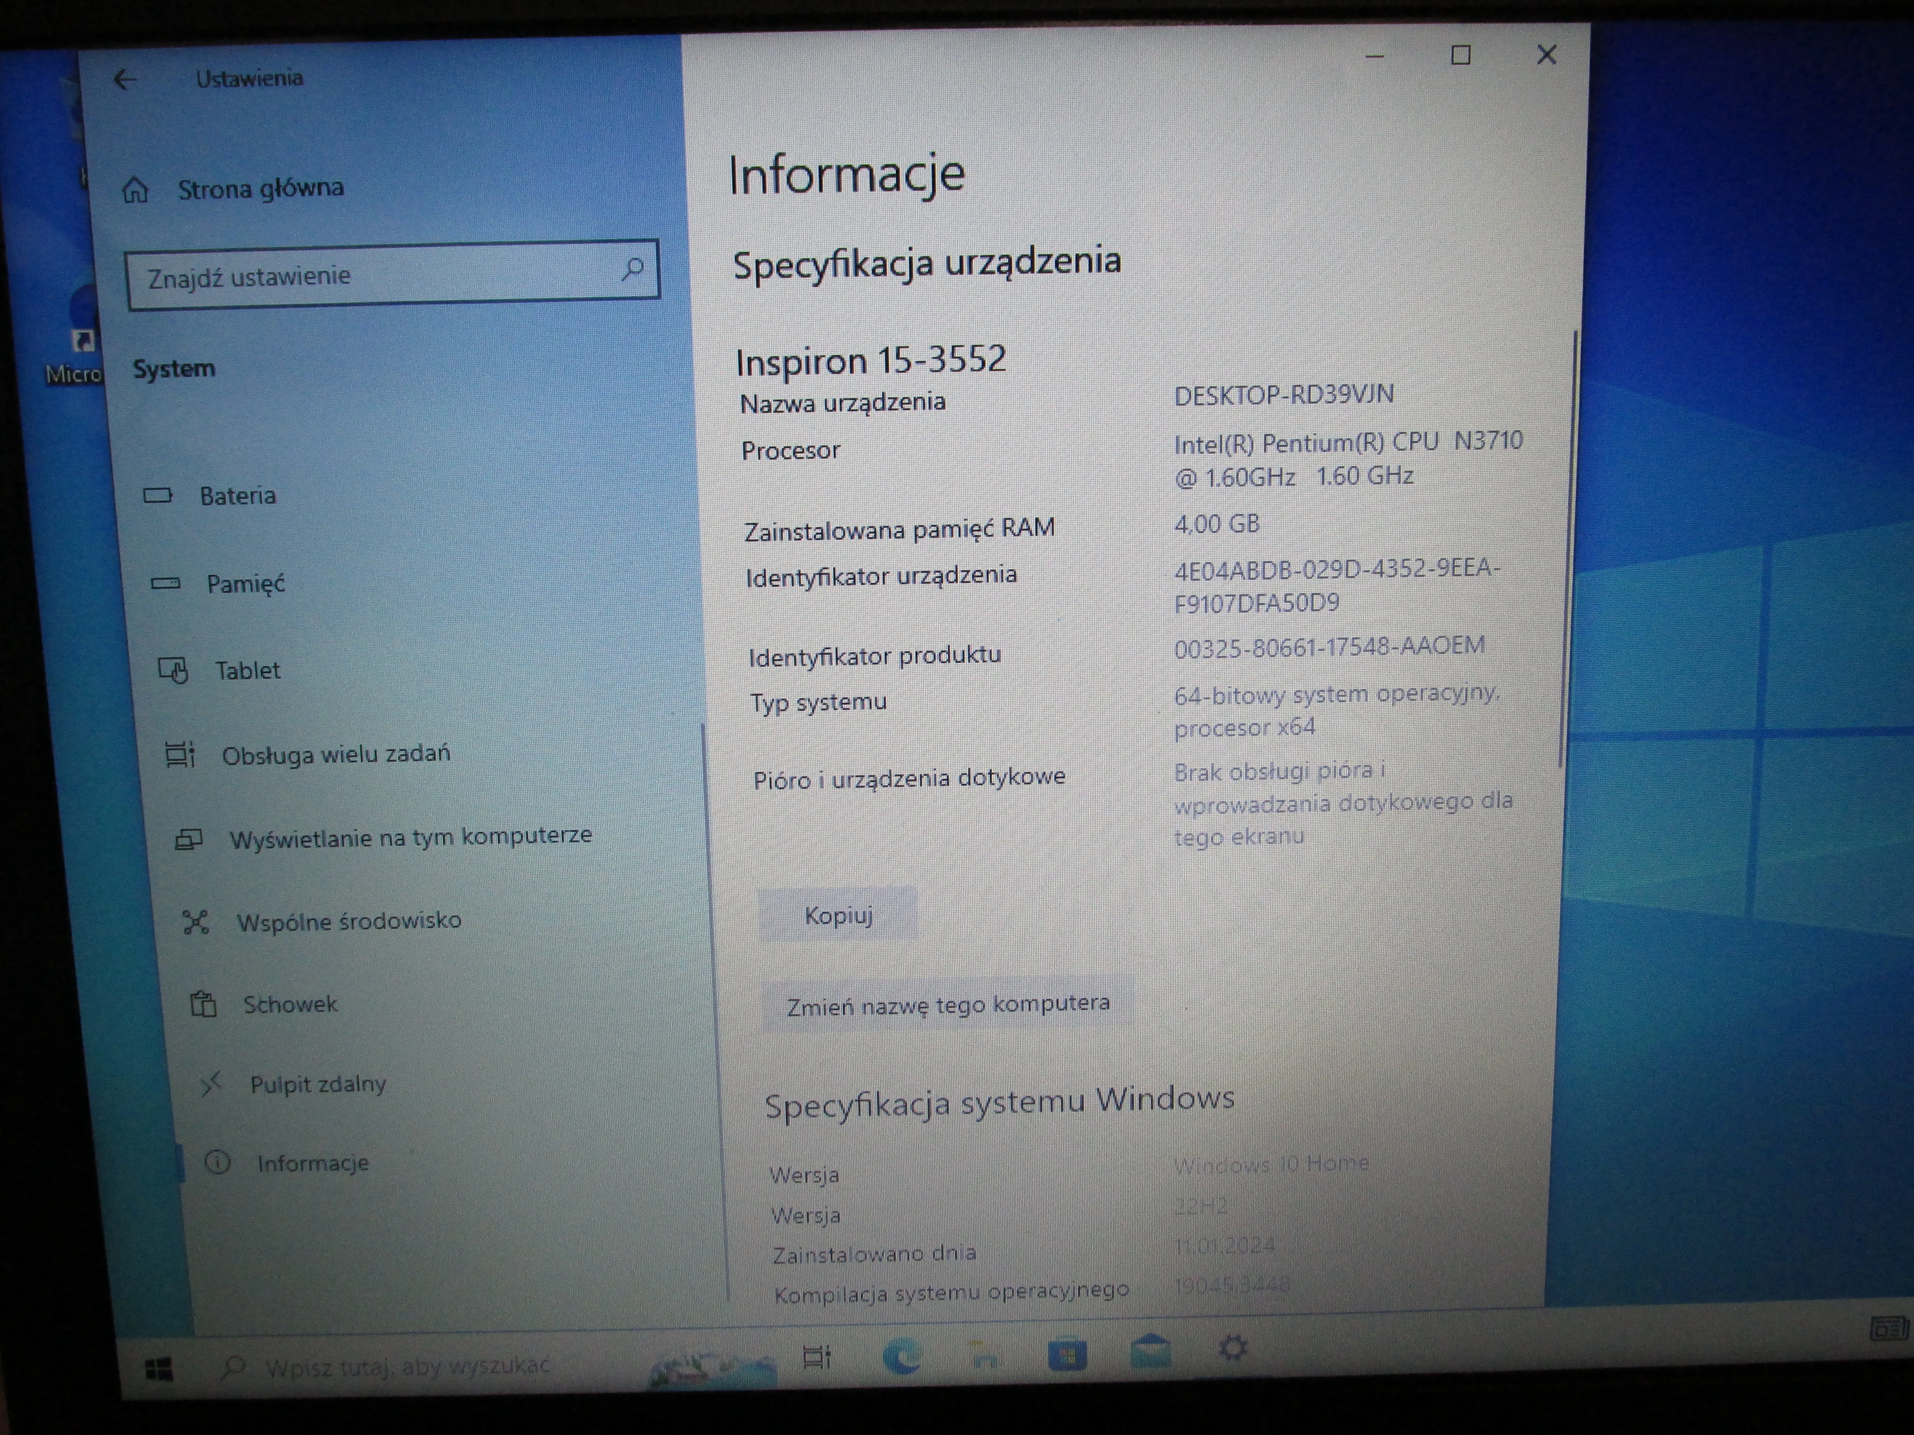Image resolution: width=1914 pixels, height=1435 pixels.
Task: Open the Windows Start button
Action: pos(159,1369)
